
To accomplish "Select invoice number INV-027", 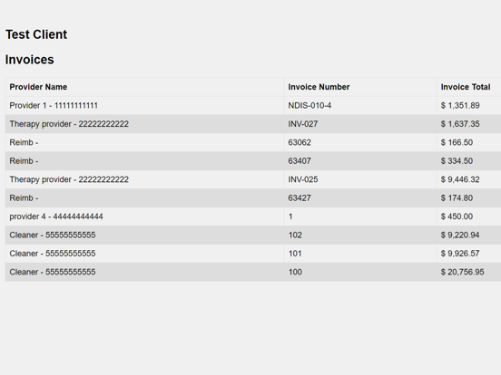I will [303, 124].
